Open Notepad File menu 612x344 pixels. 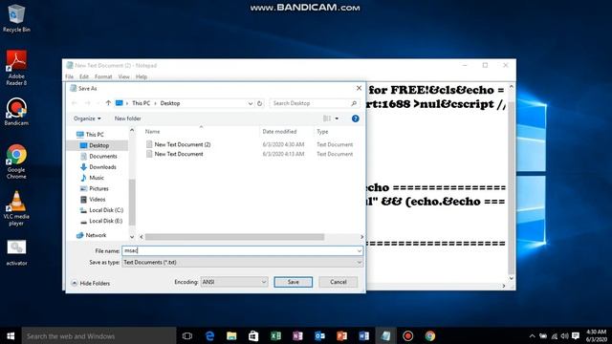click(69, 76)
